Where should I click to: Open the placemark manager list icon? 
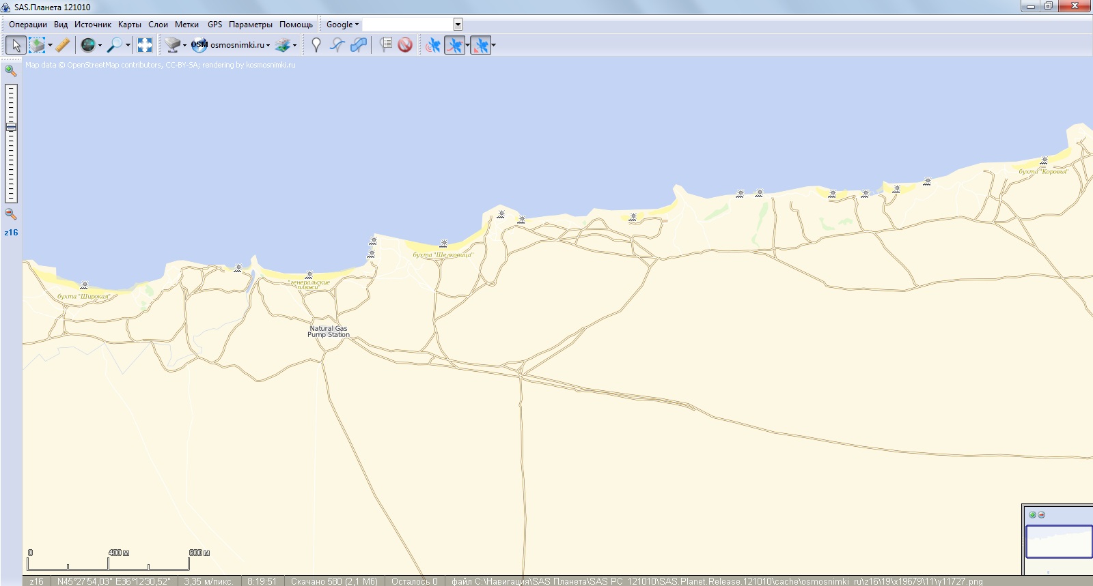click(x=386, y=45)
